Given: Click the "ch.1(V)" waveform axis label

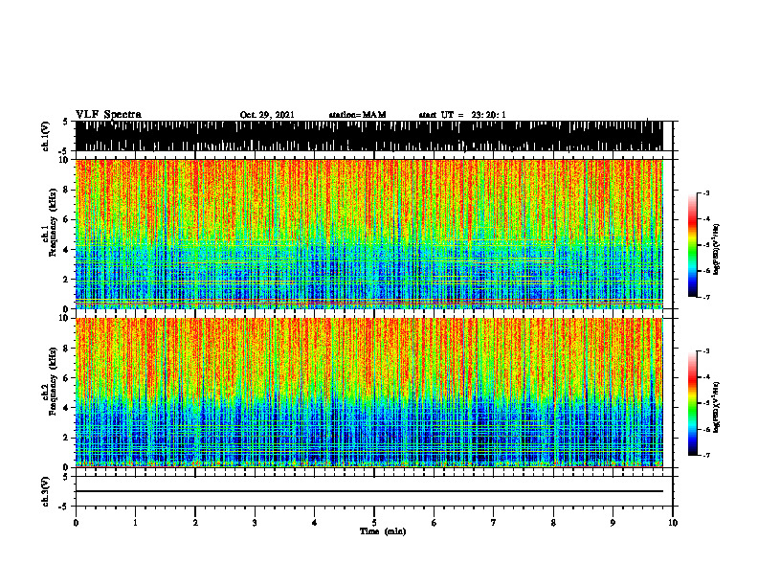Looking at the screenshot, I should (x=46, y=136).
